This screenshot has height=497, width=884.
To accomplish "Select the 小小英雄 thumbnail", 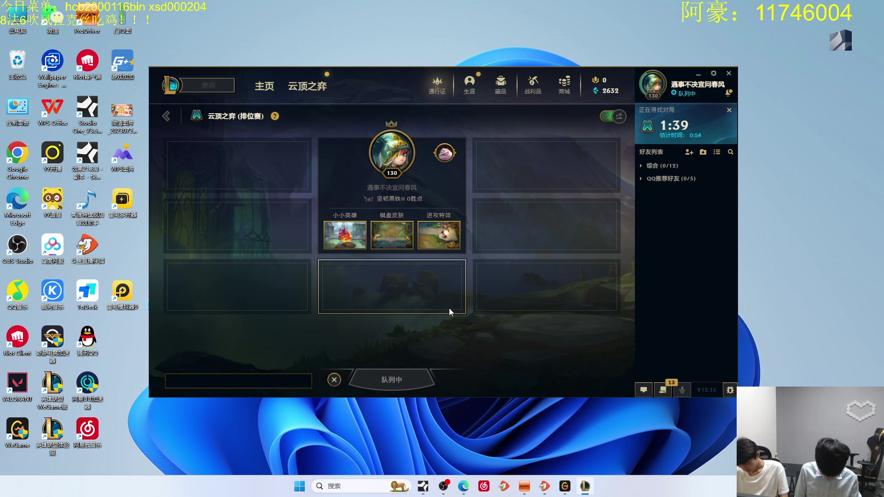I will point(345,235).
